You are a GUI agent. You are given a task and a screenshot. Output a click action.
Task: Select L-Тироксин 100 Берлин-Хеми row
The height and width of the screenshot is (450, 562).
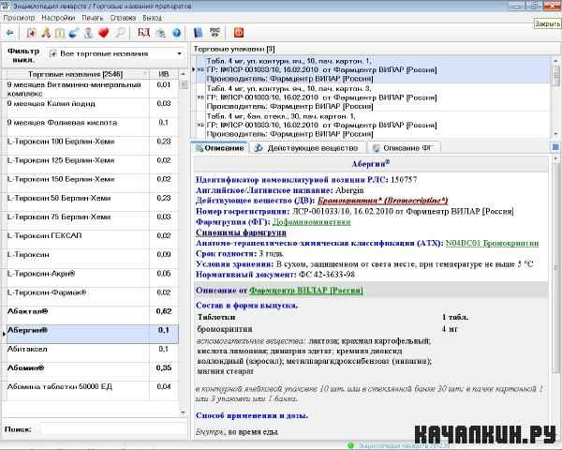(x=92, y=145)
